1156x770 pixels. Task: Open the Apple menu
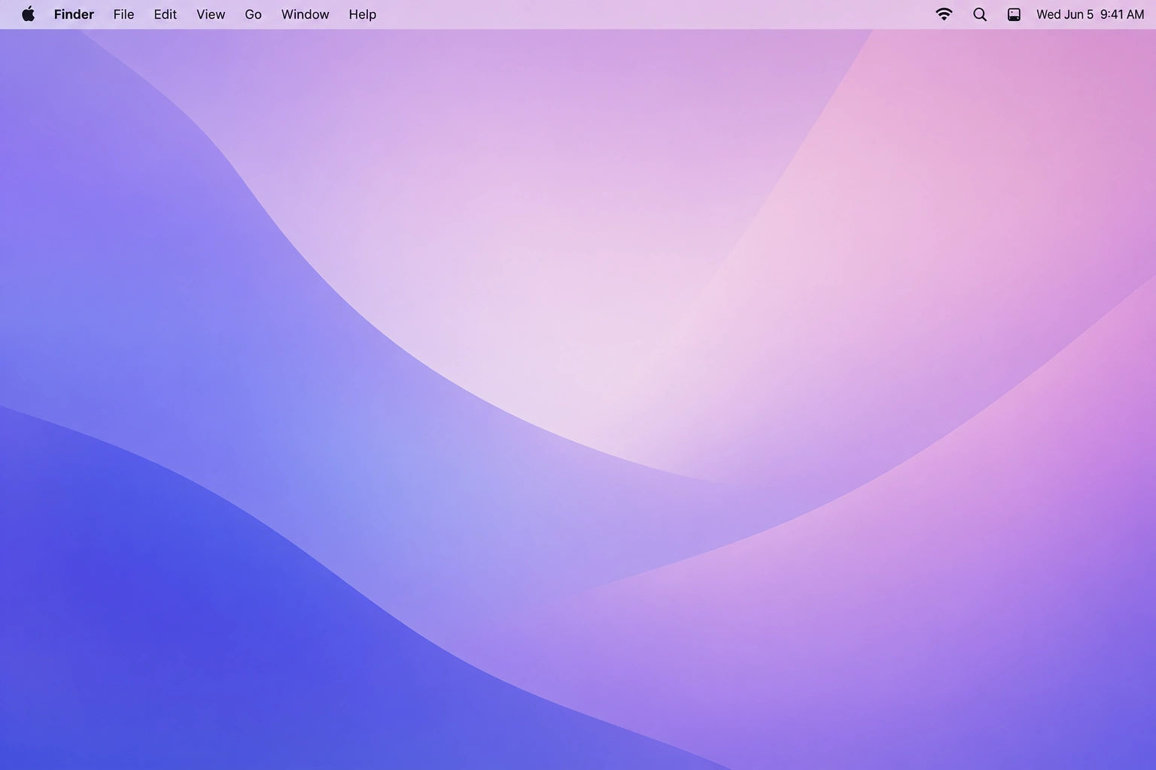pyautogui.click(x=28, y=14)
